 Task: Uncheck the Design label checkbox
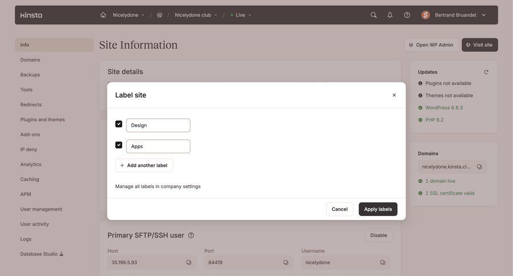click(119, 124)
